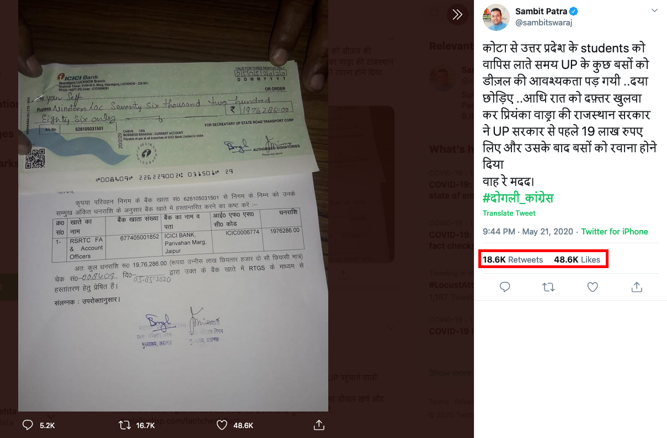Like the tweet with the heart icon
The height and width of the screenshot is (438, 667).
(x=593, y=287)
